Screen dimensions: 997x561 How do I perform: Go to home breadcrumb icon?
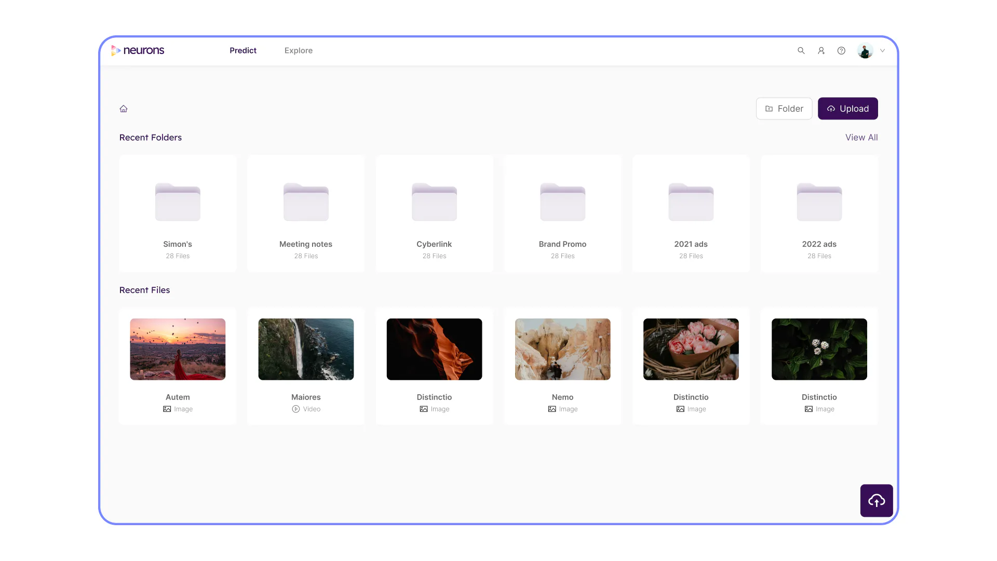tap(124, 109)
